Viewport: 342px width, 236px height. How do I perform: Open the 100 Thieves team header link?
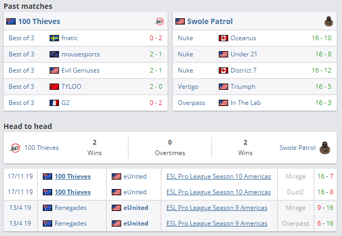(x=39, y=21)
